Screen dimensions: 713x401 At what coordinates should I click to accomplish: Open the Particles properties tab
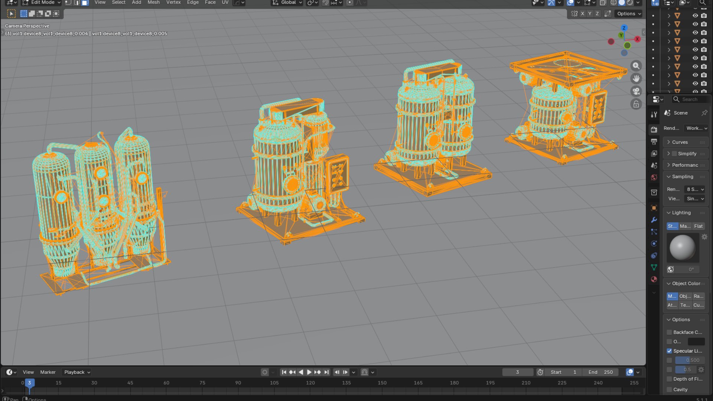[x=654, y=232]
